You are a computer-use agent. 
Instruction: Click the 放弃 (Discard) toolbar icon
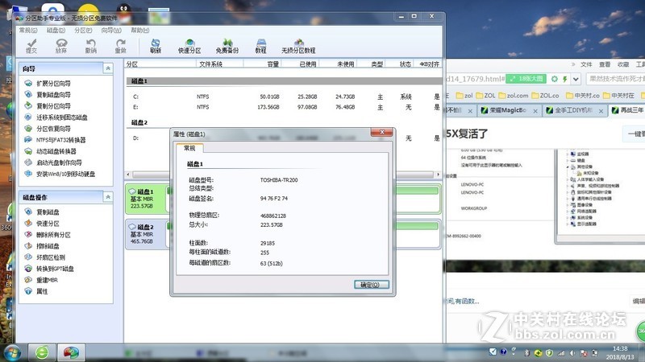[x=61, y=46]
